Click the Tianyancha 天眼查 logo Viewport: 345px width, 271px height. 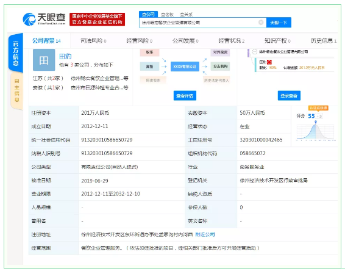point(44,19)
